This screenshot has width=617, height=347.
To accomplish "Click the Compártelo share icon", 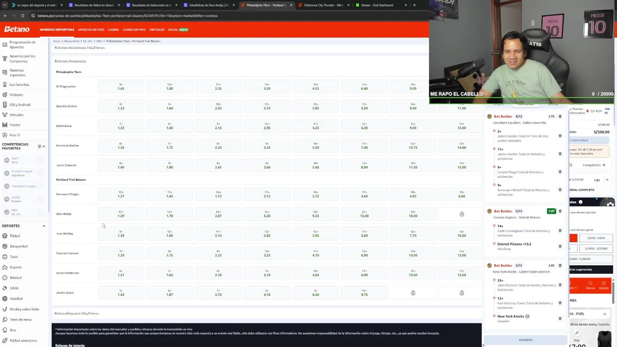I will click(x=604, y=165).
